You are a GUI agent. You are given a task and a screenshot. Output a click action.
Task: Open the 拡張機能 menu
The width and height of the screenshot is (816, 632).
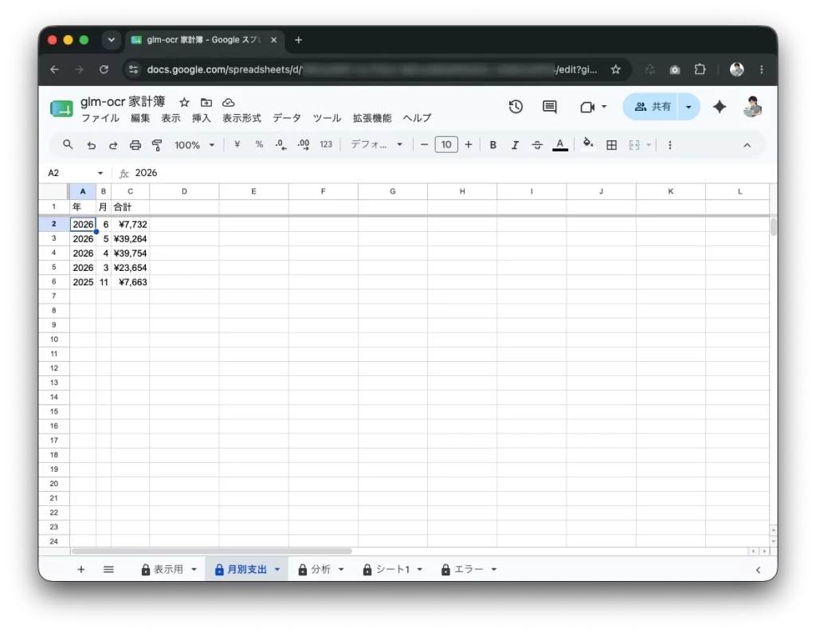[371, 118]
